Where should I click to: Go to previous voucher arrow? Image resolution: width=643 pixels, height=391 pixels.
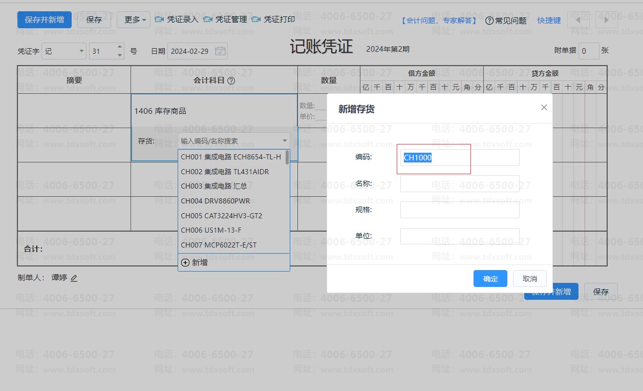click(x=578, y=20)
